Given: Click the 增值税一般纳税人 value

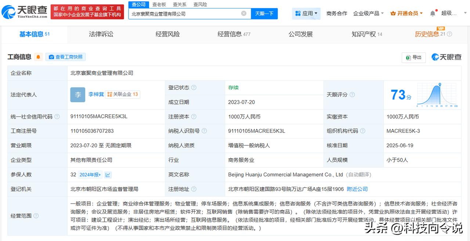Looking at the screenshot, I should 249,145.
